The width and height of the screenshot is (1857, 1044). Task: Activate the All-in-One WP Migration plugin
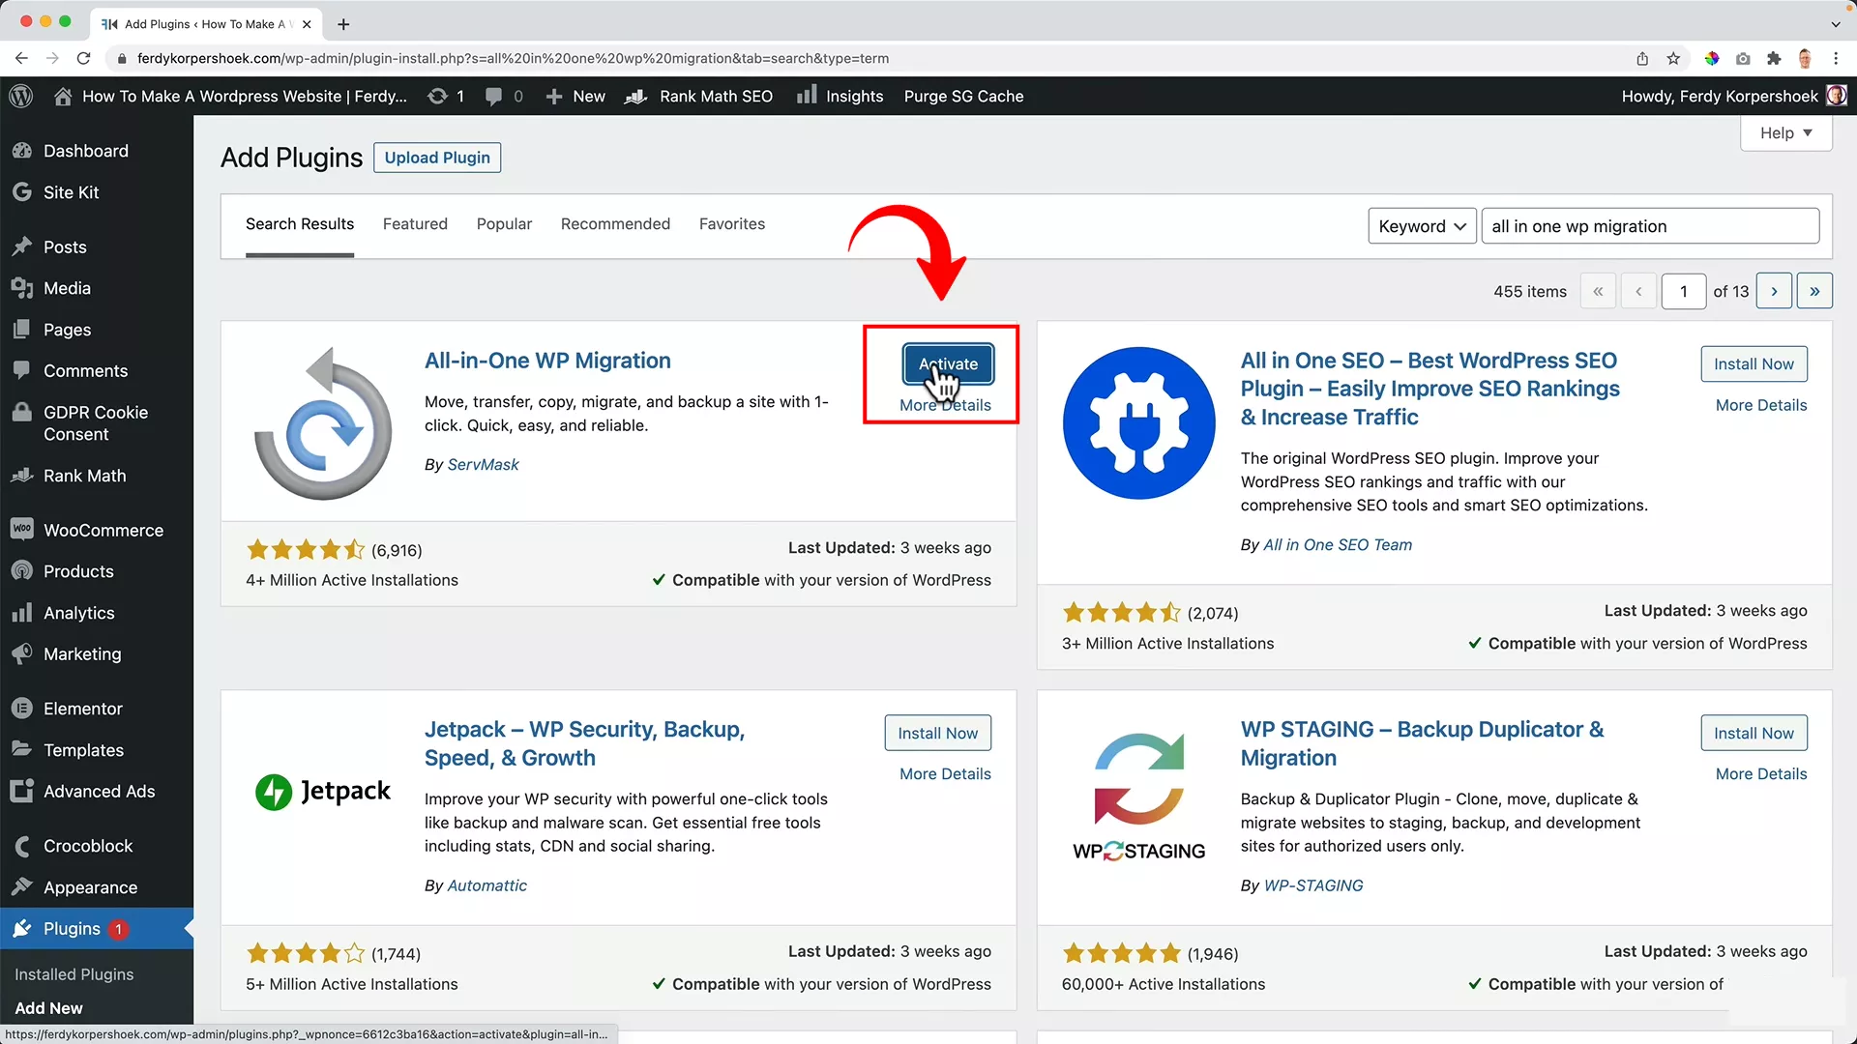coord(948,364)
